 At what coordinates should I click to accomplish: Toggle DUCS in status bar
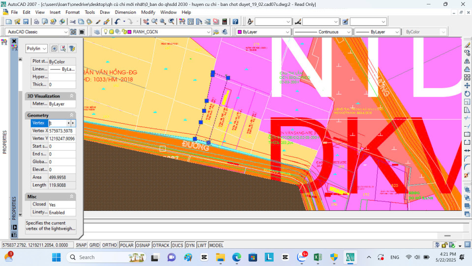pos(177,245)
